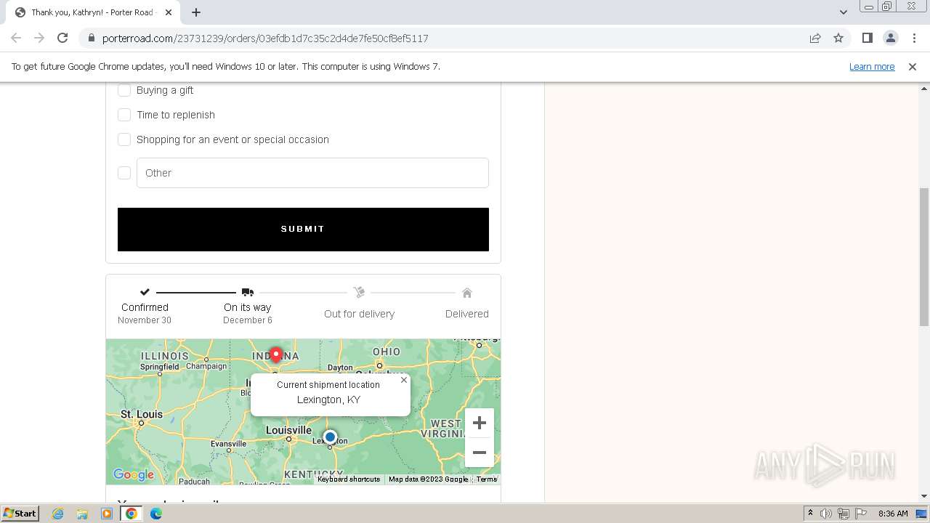930x523 pixels.
Task: Show hidden system tray icons
Action: coord(810,513)
